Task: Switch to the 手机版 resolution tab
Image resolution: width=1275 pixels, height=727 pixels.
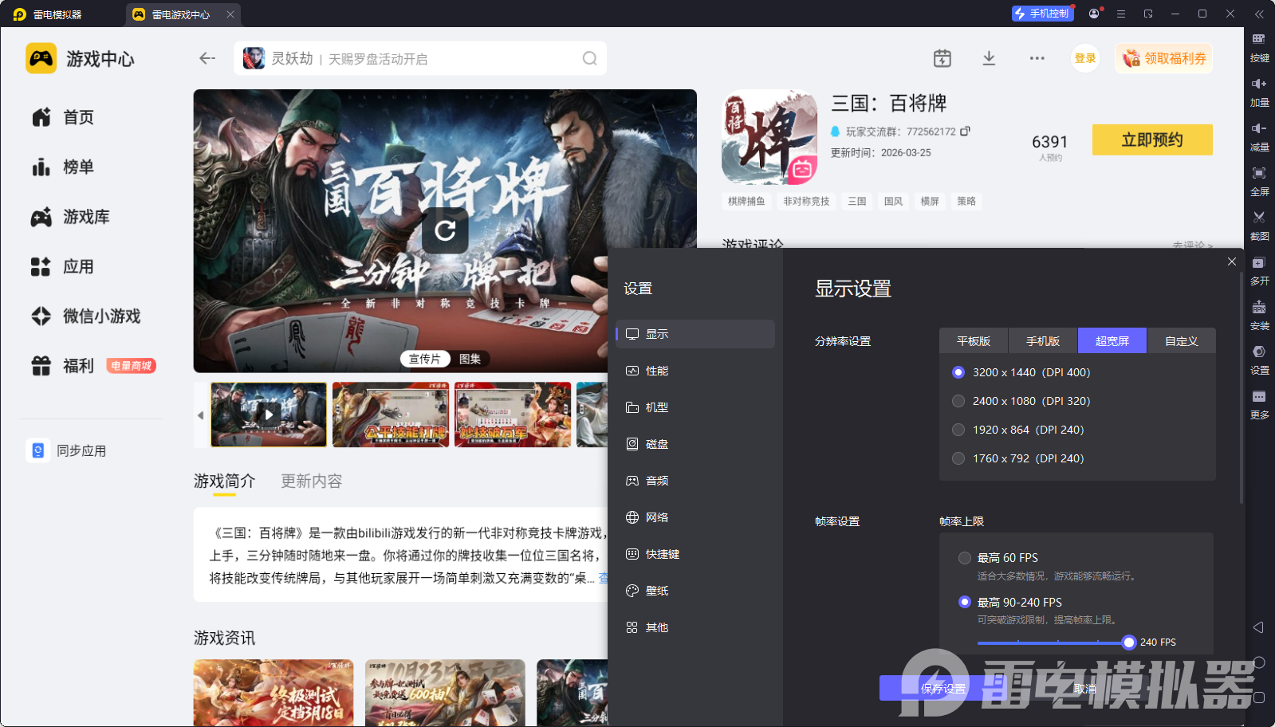Action: pyautogui.click(x=1042, y=341)
